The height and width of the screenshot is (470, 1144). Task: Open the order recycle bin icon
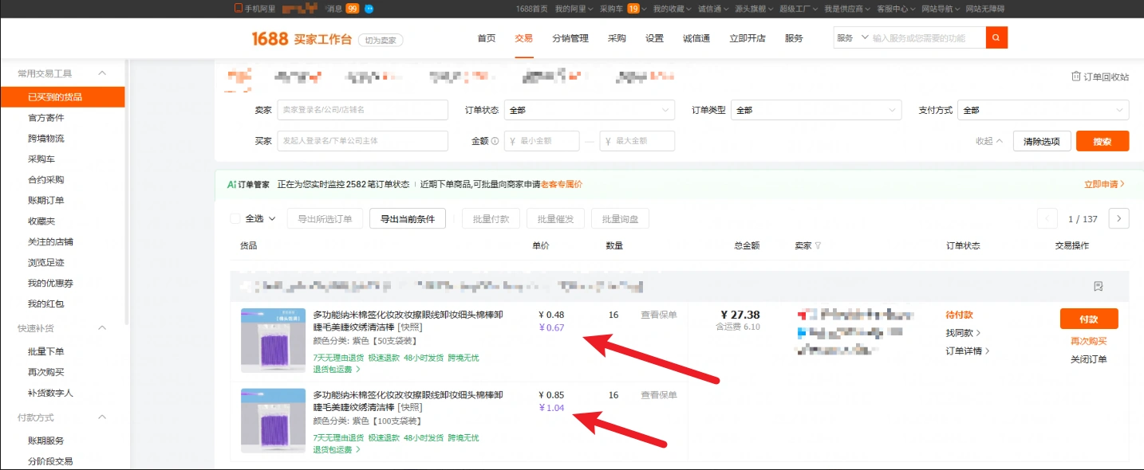(x=1075, y=76)
